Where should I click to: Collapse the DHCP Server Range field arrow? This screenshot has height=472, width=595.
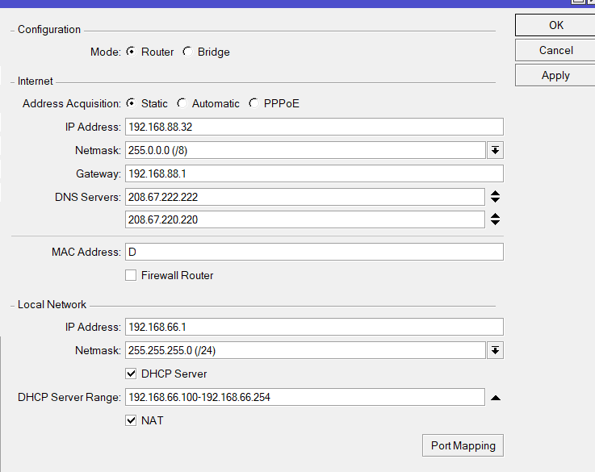(x=496, y=398)
